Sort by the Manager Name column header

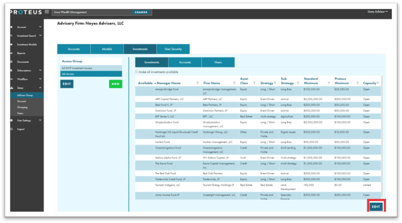coord(168,83)
